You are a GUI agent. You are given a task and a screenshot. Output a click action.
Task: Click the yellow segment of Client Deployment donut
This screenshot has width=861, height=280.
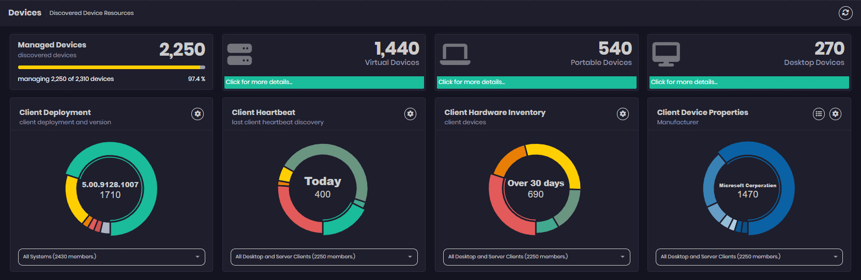[x=73, y=199]
